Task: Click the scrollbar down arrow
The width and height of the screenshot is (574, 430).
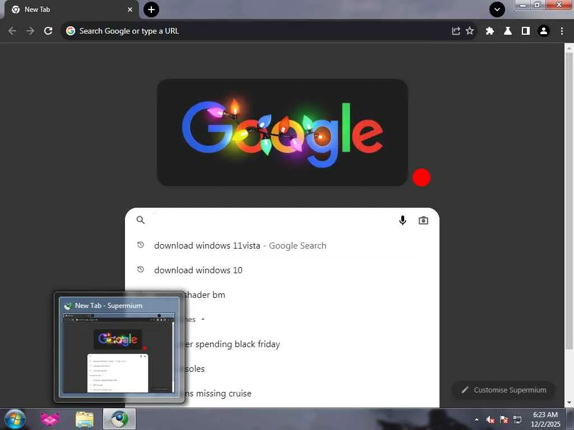Action: coord(569,403)
